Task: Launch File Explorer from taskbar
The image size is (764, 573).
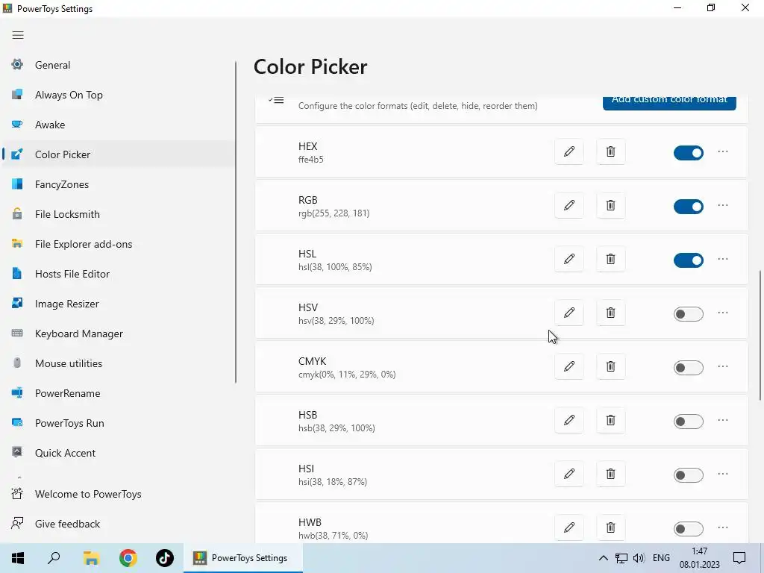Action: pyautogui.click(x=91, y=558)
